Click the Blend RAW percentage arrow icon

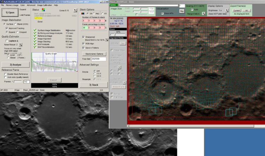(107, 40)
